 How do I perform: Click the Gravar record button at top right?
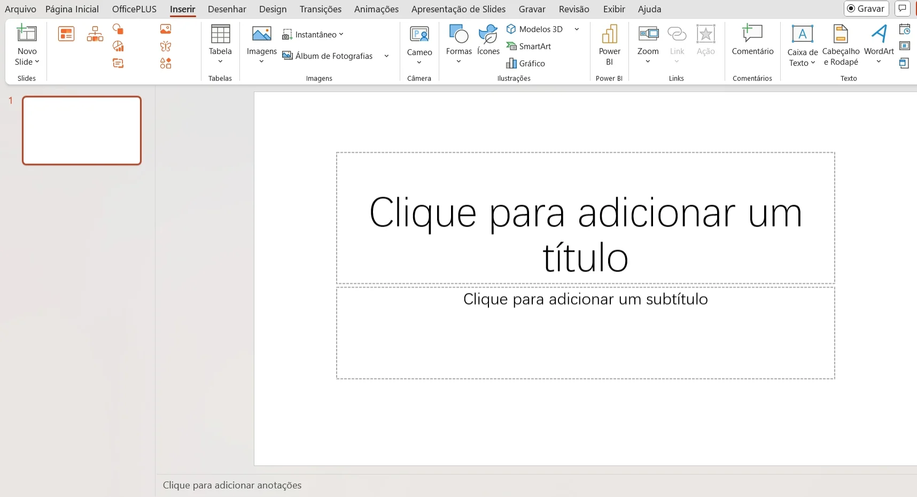pyautogui.click(x=866, y=9)
